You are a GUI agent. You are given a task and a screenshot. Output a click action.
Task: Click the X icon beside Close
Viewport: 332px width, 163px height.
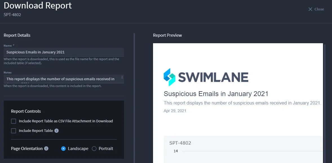point(310,9)
